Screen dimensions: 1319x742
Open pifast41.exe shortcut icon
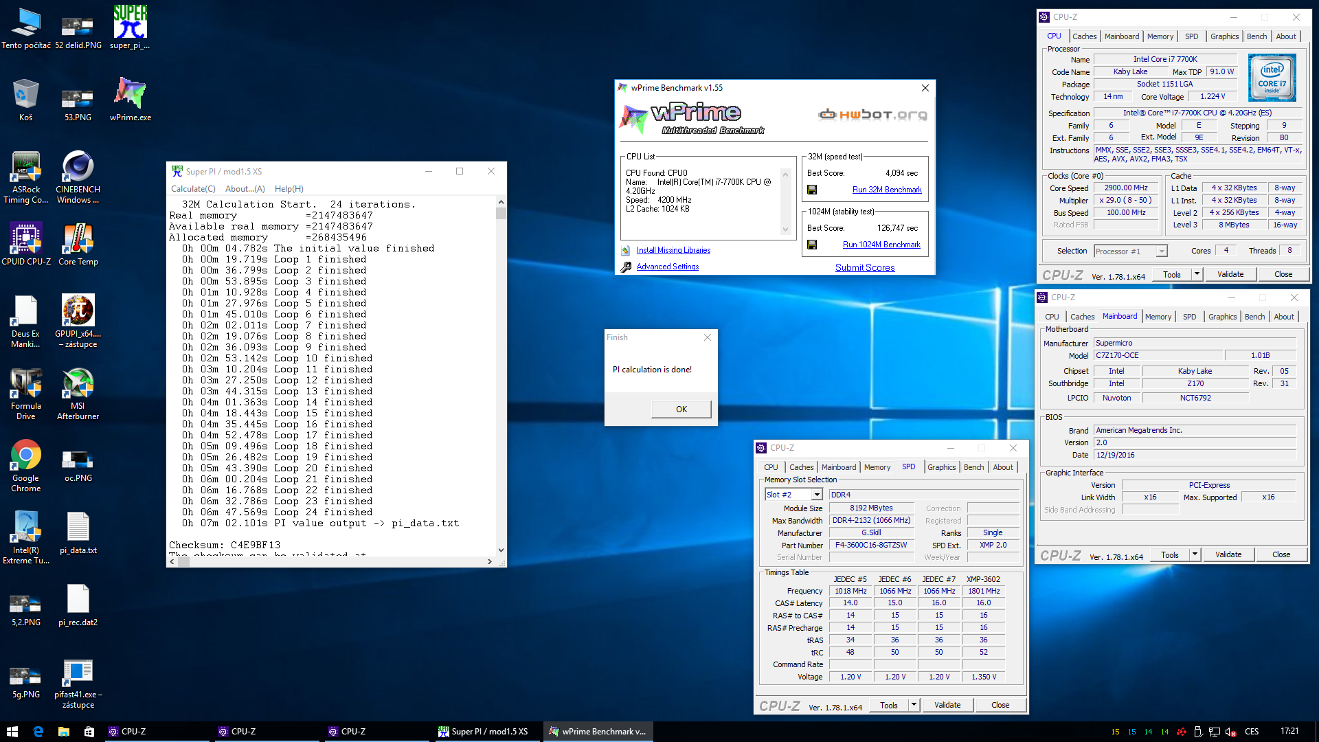[x=78, y=684]
